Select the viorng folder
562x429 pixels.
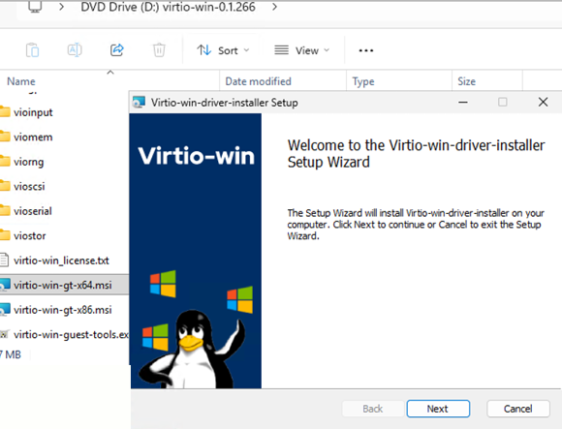(x=29, y=162)
